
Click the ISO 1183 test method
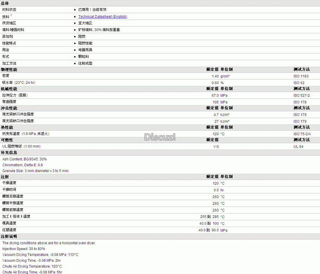pos(301,76)
